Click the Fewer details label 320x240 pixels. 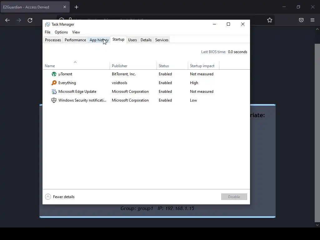(x=64, y=197)
